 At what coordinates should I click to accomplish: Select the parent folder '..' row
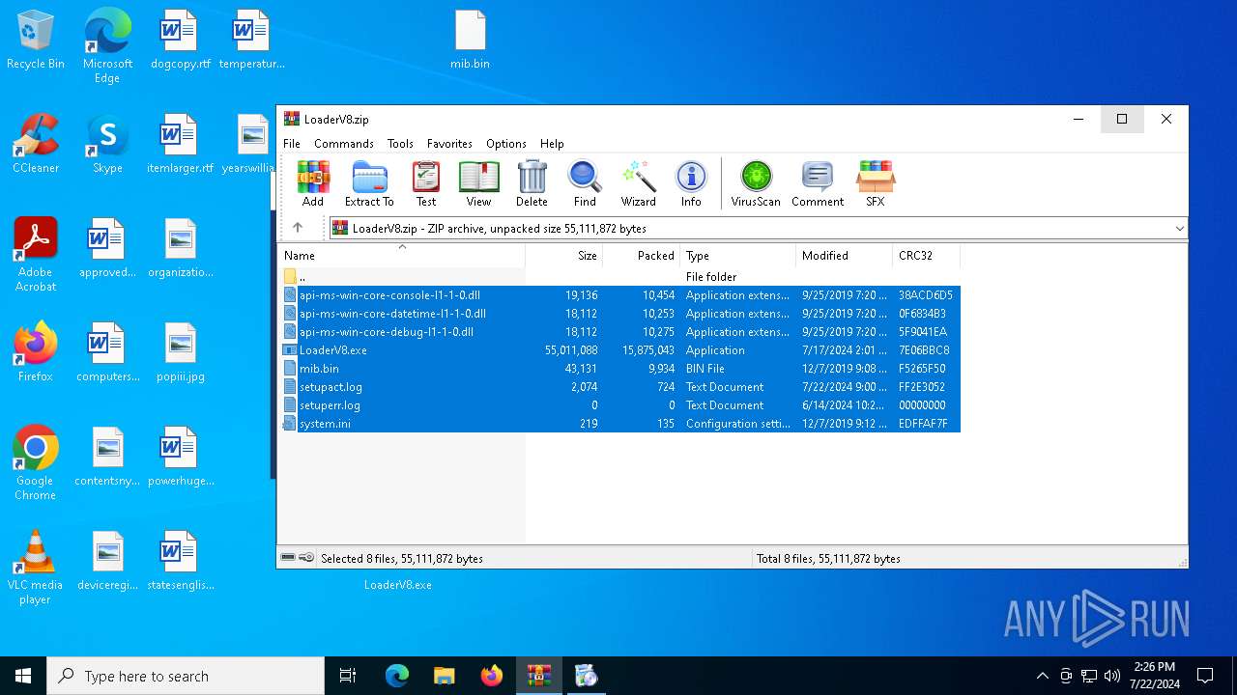pos(619,277)
